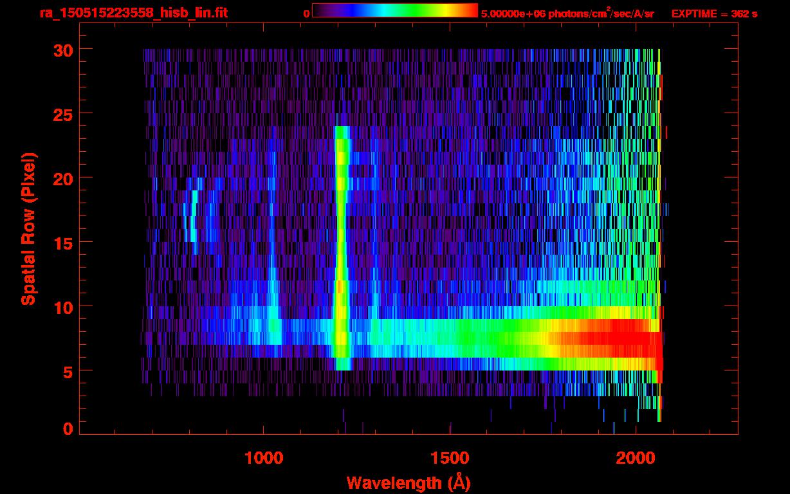Click the 2000 wavelength tick label
The width and height of the screenshot is (790, 494).
tap(636, 457)
